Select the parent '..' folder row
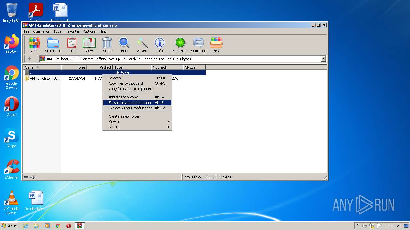 coord(114,73)
